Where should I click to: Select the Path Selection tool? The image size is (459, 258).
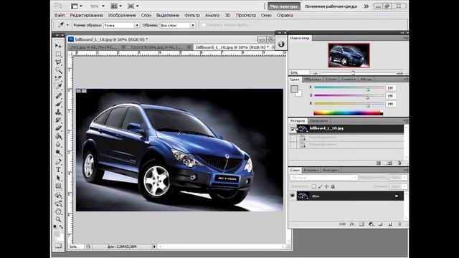point(58,178)
